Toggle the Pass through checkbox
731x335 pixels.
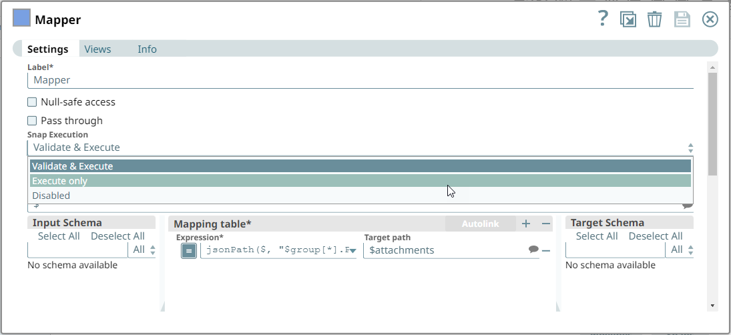[32, 121]
